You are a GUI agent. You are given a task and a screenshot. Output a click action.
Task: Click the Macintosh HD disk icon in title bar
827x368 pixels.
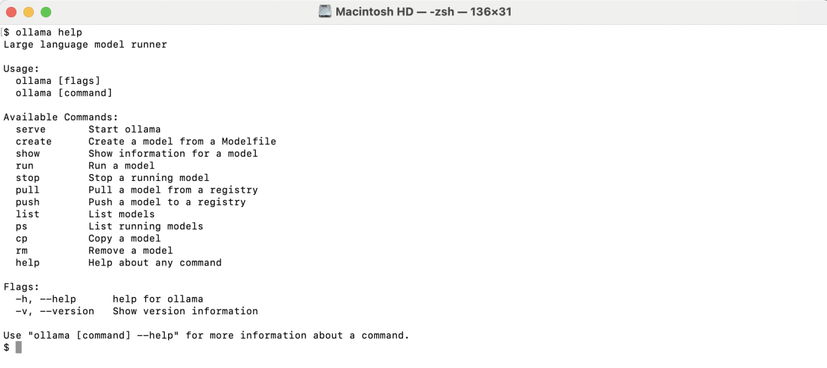(x=325, y=12)
